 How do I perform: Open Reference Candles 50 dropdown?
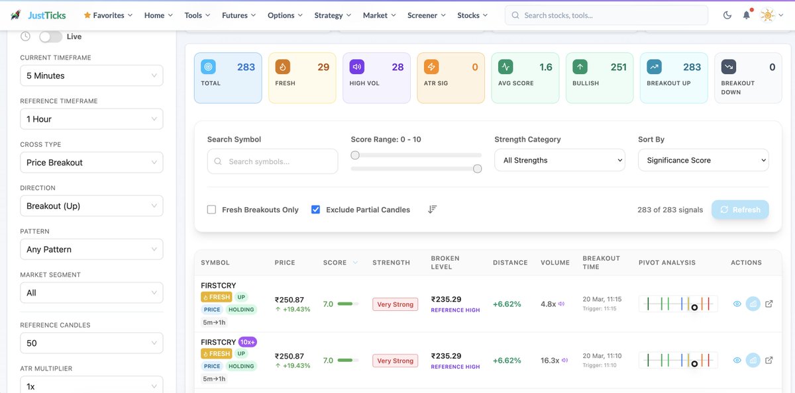91,343
